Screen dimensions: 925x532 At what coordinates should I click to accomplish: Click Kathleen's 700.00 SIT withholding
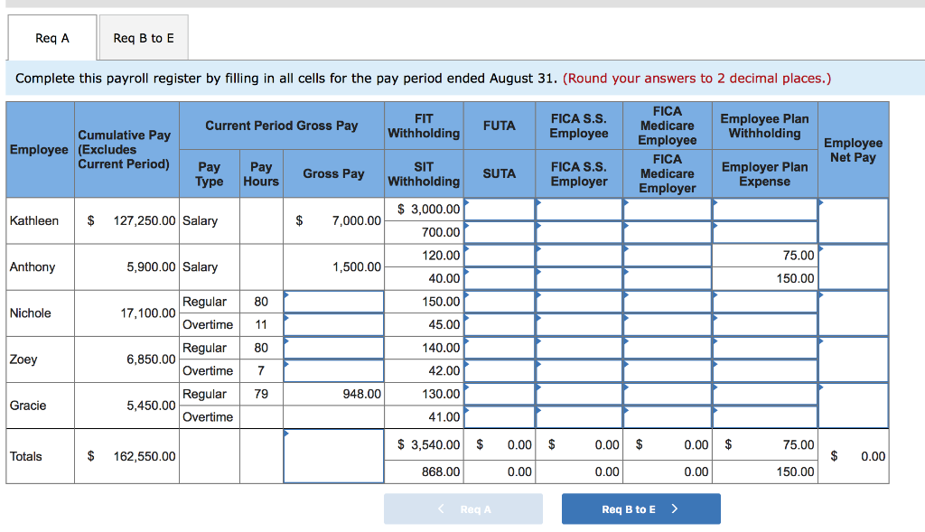tap(441, 232)
